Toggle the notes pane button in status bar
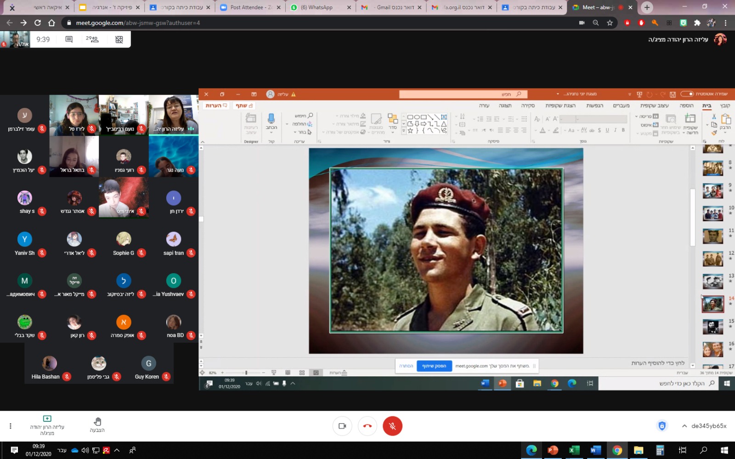This screenshot has width=735, height=459. click(338, 373)
